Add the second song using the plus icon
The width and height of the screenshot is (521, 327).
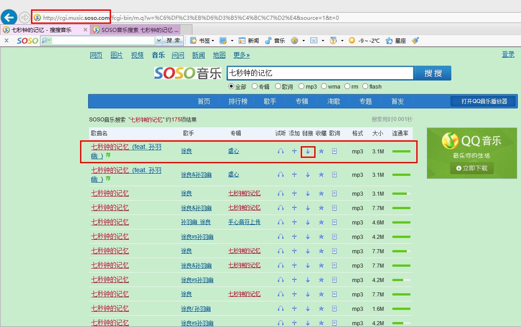[x=294, y=175]
